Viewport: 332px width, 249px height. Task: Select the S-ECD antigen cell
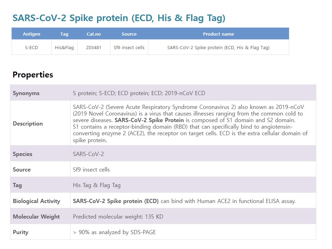[31, 48]
